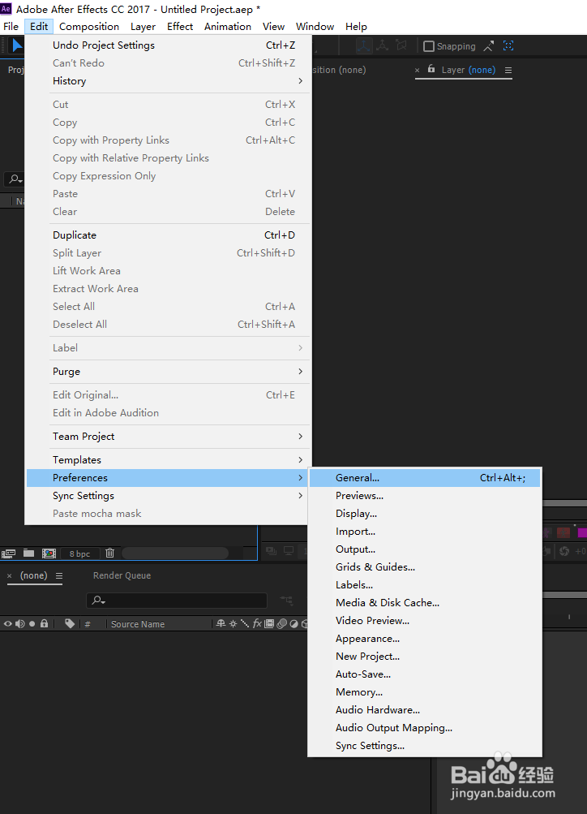Click the motion blur switch icon
Screen dimensions: 587x814
click(x=282, y=623)
